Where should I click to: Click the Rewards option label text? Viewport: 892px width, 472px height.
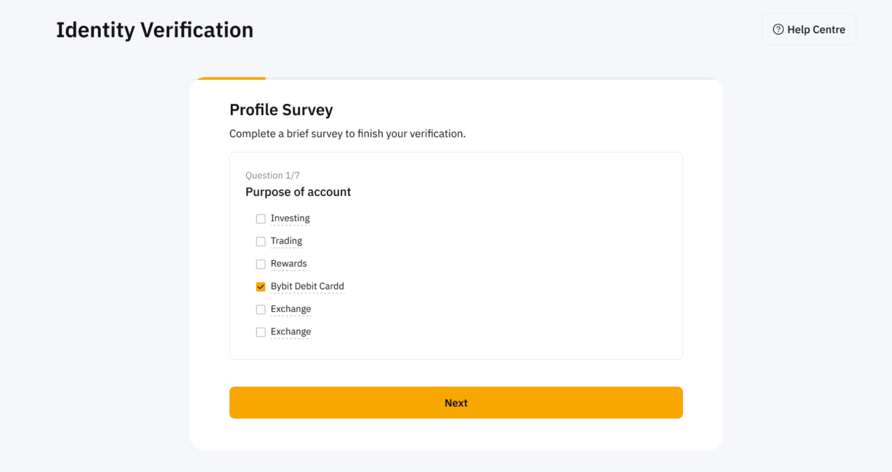point(289,264)
